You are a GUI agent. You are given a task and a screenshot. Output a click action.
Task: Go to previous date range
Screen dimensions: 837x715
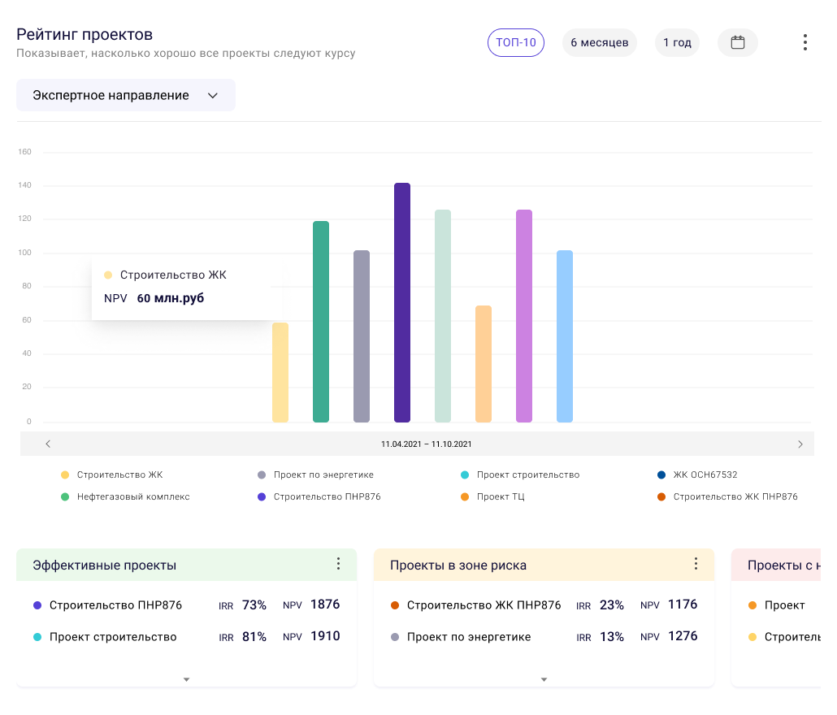click(48, 444)
